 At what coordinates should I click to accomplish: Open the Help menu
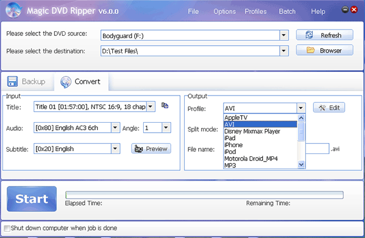318,12
